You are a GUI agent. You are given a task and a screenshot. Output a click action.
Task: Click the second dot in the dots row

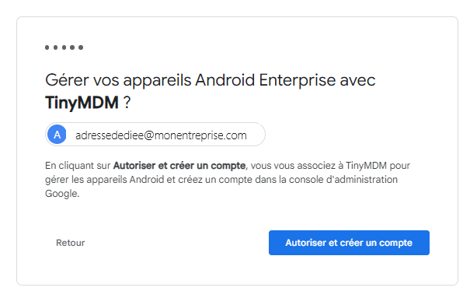coord(55,47)
